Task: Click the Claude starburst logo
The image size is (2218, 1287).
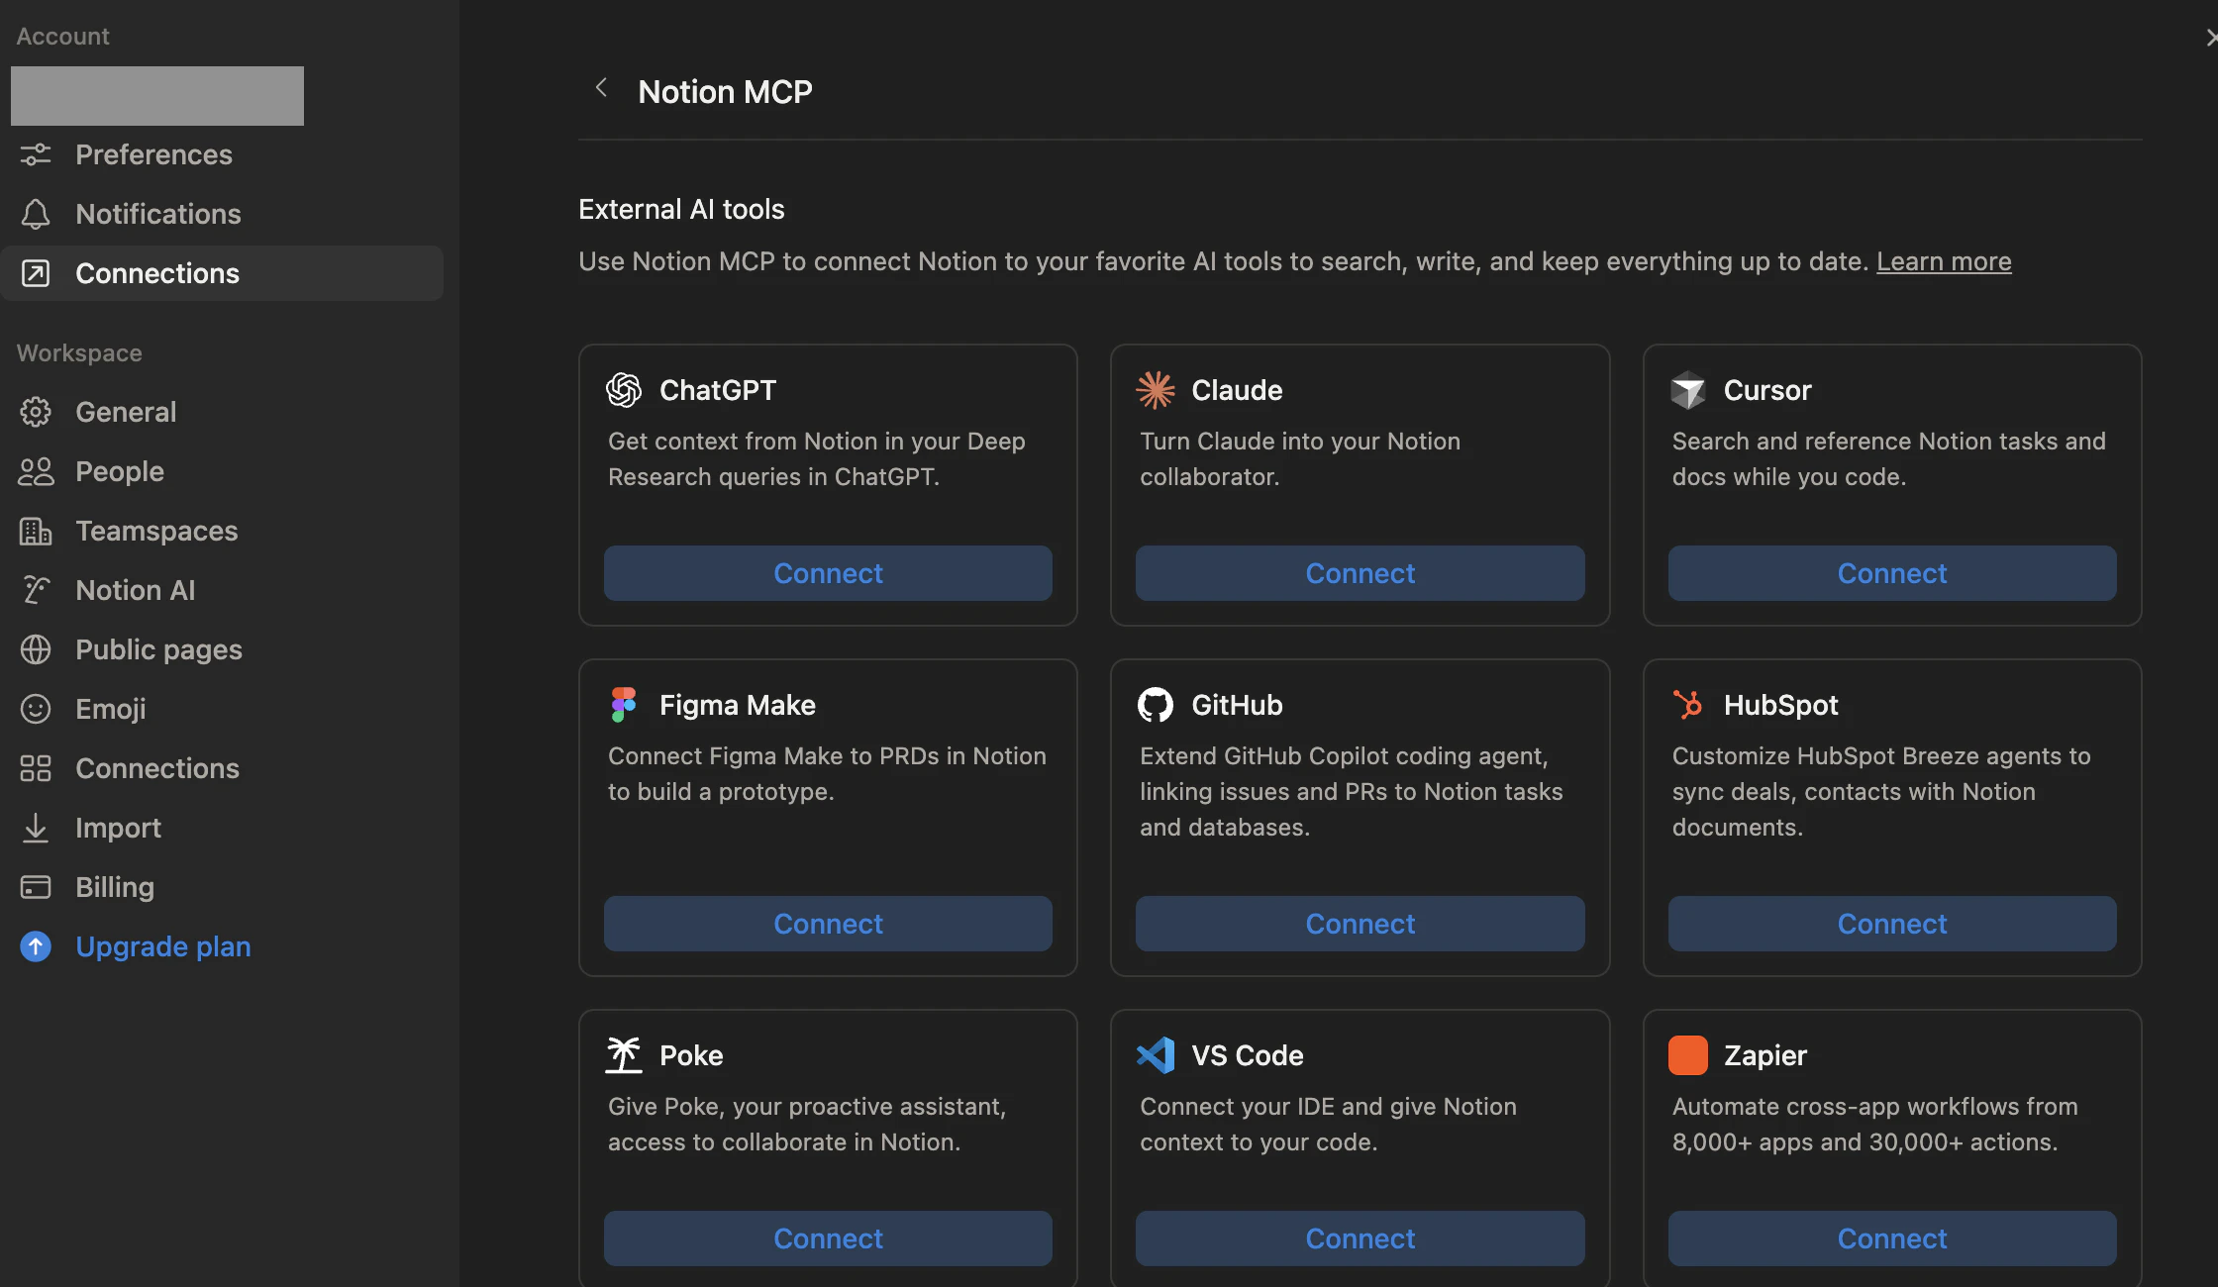Action: (1156, 390)
